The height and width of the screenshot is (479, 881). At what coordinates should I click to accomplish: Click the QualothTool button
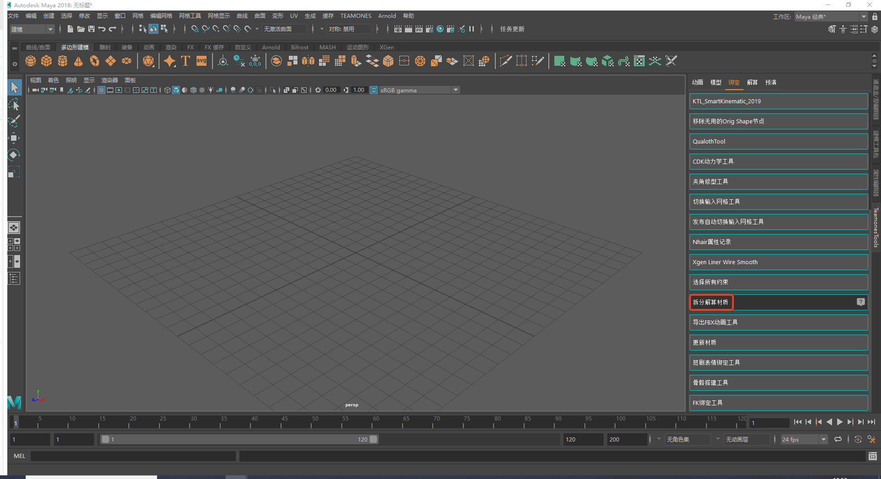(x=778, y=142)
